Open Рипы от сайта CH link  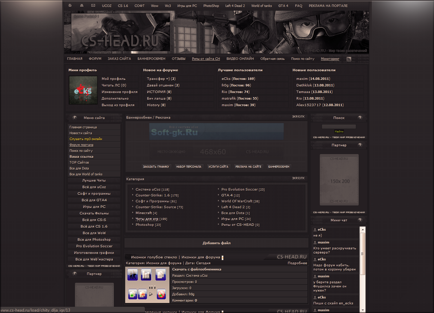pyautogui.click(x=206, y=59)
